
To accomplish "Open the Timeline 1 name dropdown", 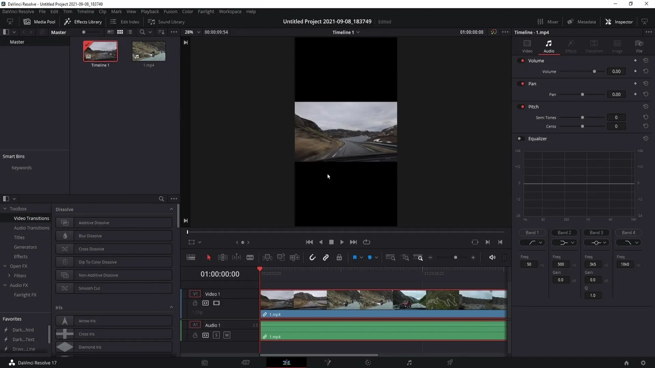I will (346, 32).
